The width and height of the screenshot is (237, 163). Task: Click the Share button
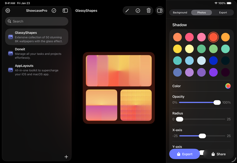coord(219,154)
